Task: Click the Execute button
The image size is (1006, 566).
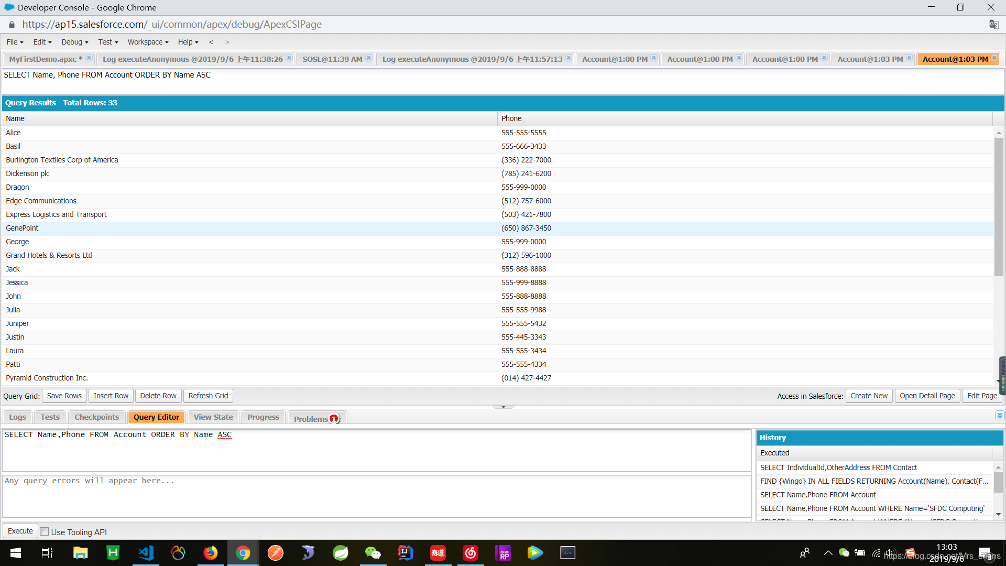Action: point(20,531)
